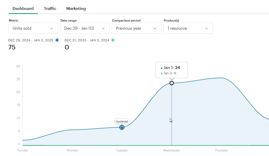269x156 pixels.
Task: Expand the Date range Dec 29 - Jan 03 dropdown
Action: point(85,28)
